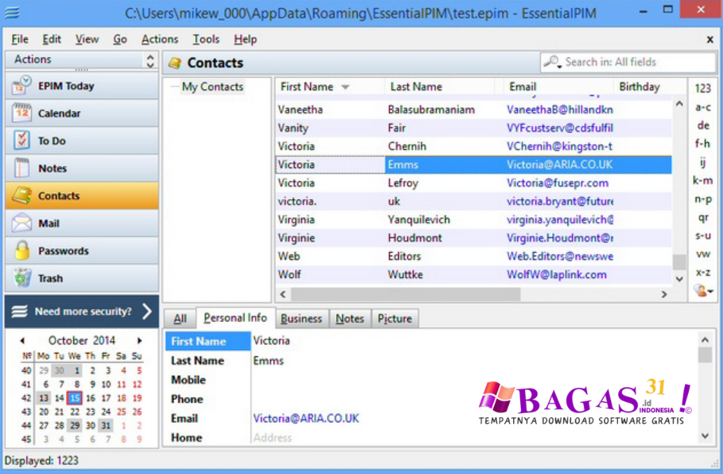Close the inner document with the x by Help
This screenshot has width=723, height=474.
(710, 40)
